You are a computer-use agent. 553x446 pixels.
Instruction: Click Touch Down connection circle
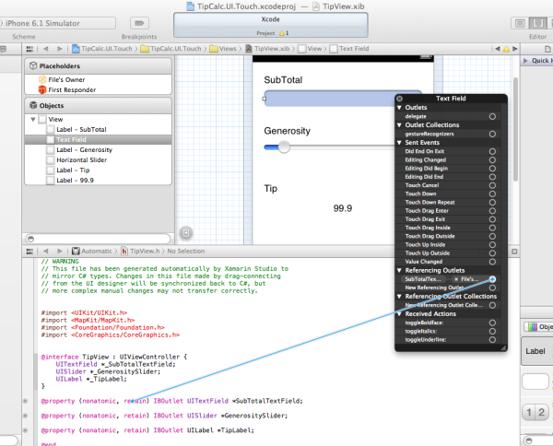(x=492, y=194)
